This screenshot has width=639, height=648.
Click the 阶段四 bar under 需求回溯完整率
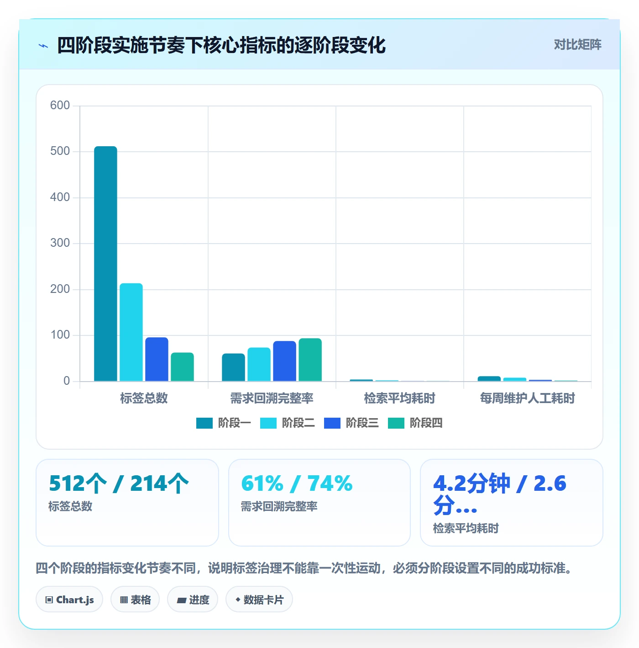(310, 360)
